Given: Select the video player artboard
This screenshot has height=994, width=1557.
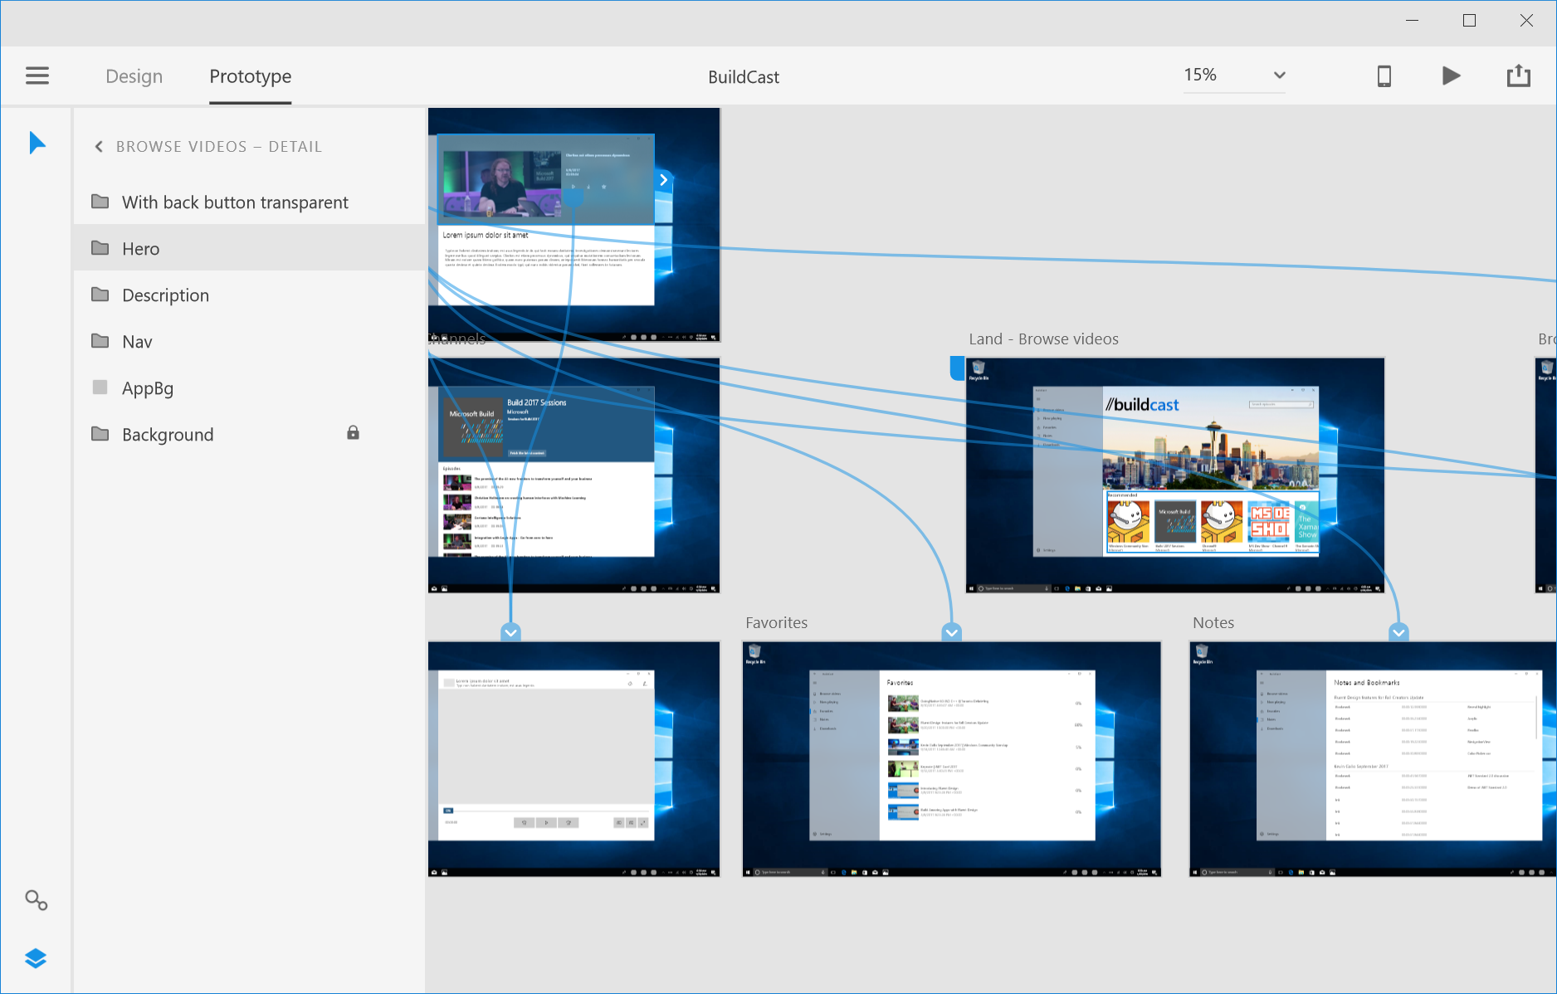Looking at the screenshot, I should 574,759.
